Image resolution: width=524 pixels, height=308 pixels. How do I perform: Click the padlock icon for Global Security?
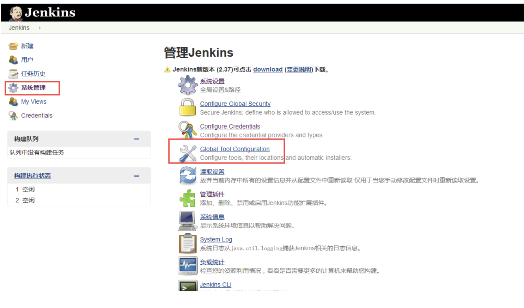pyautogui.click(x=188, y=107)
